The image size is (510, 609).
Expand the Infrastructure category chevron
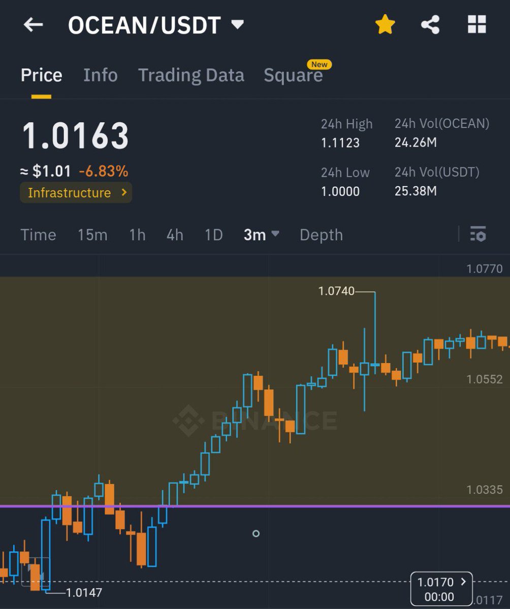pyautogui.click(x=124, y=192)
